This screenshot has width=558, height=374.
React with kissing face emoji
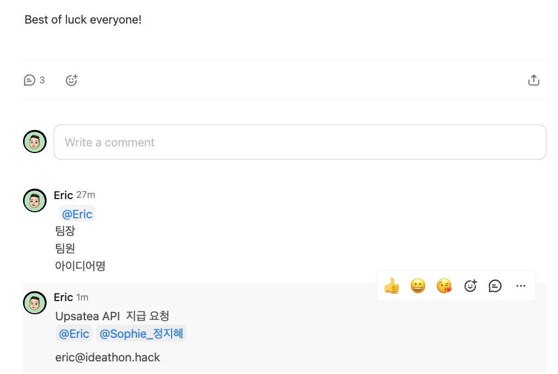(444, 286)
